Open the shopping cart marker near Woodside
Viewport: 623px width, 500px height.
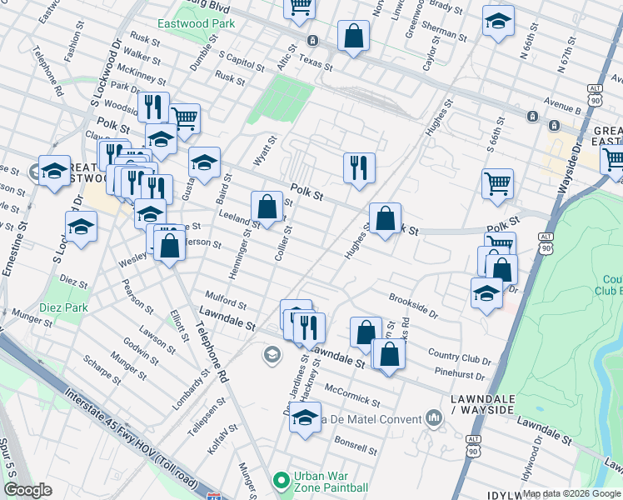[x=186, y=120]
